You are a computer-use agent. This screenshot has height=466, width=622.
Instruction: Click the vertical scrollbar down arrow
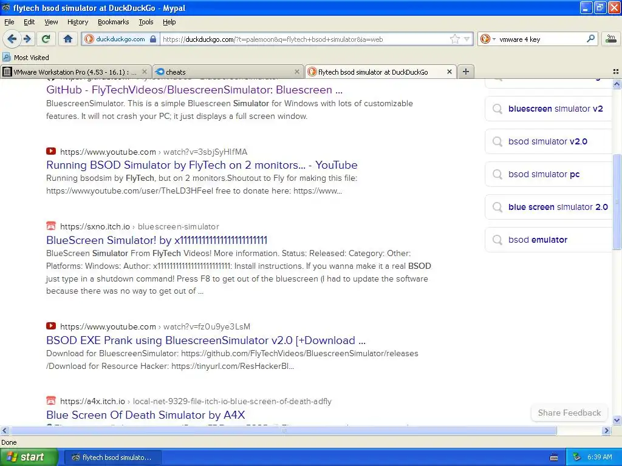point(617,420)
